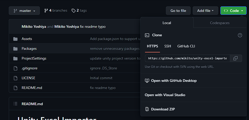The image size is (249, 120).
Task: Open the Packages folder
Action: pos(29,48)
